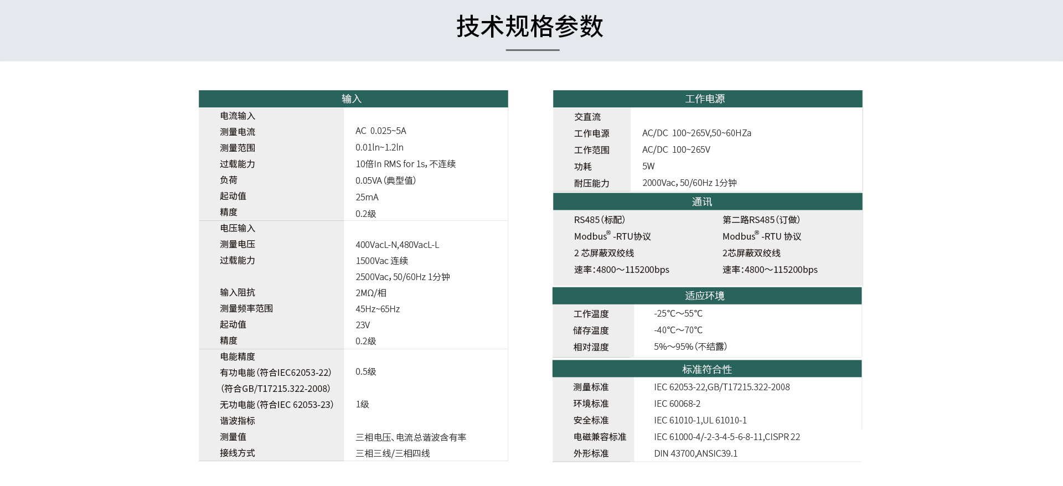Click the value 23V
Viewport: 1063px width, 486px height.
(363, 325)
